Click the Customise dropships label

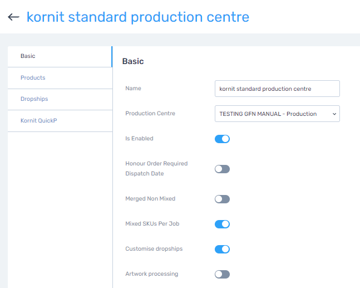coord(154,248)
